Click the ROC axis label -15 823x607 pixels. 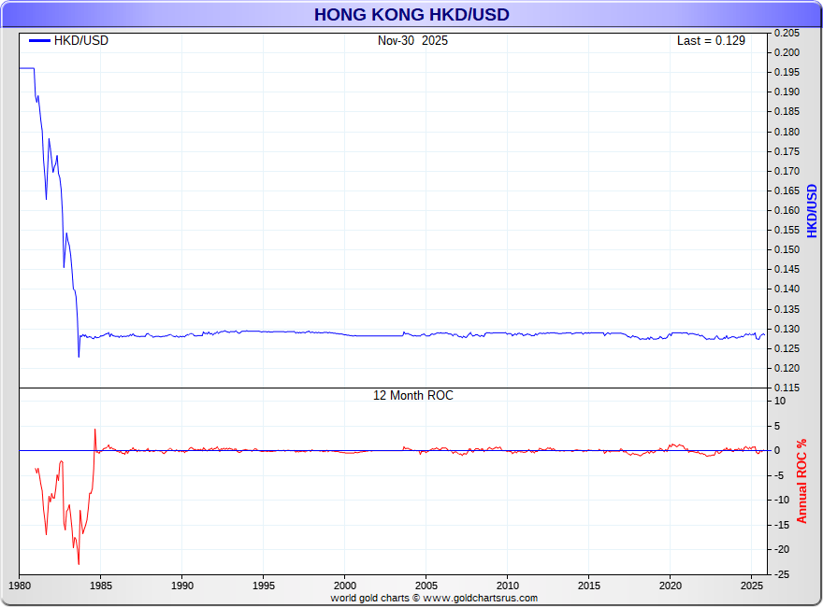pyautogui.click(x=782, y=525)
